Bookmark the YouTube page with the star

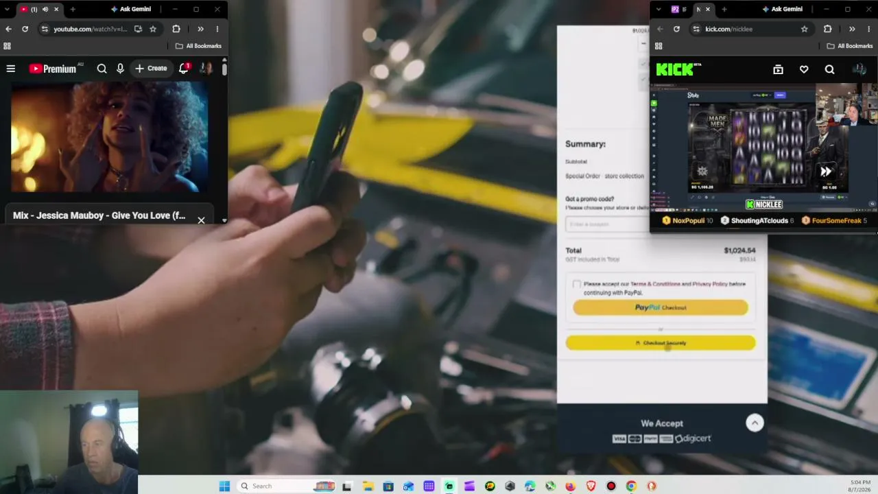(x=153, y=29)
